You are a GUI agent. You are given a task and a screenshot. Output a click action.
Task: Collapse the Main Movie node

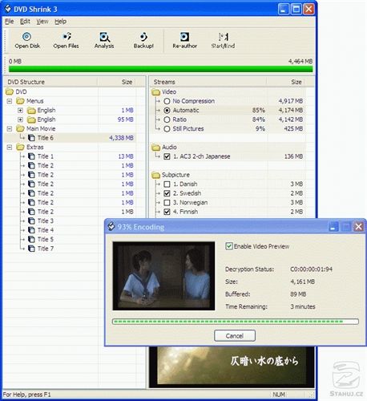10,129
